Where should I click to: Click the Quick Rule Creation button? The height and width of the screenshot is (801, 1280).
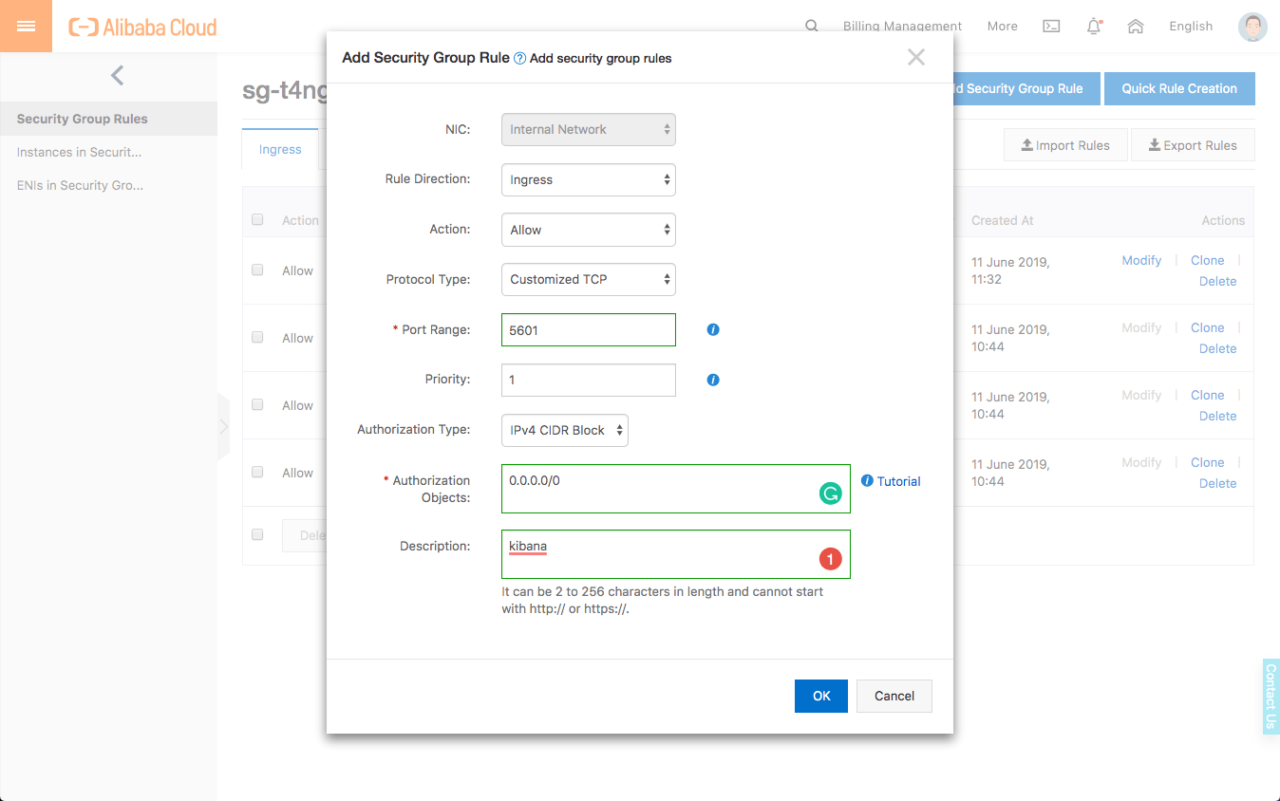[1179, 88]
